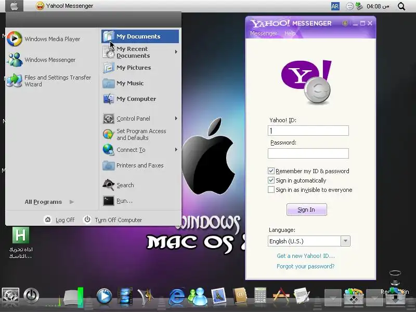The image size is (416, 312).
Task: Click English (U.S.) in Language box
Action: pyautogui.click(x=287, y=241)
